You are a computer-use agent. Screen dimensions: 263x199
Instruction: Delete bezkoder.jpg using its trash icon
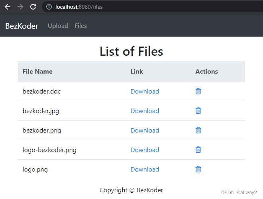198,111
